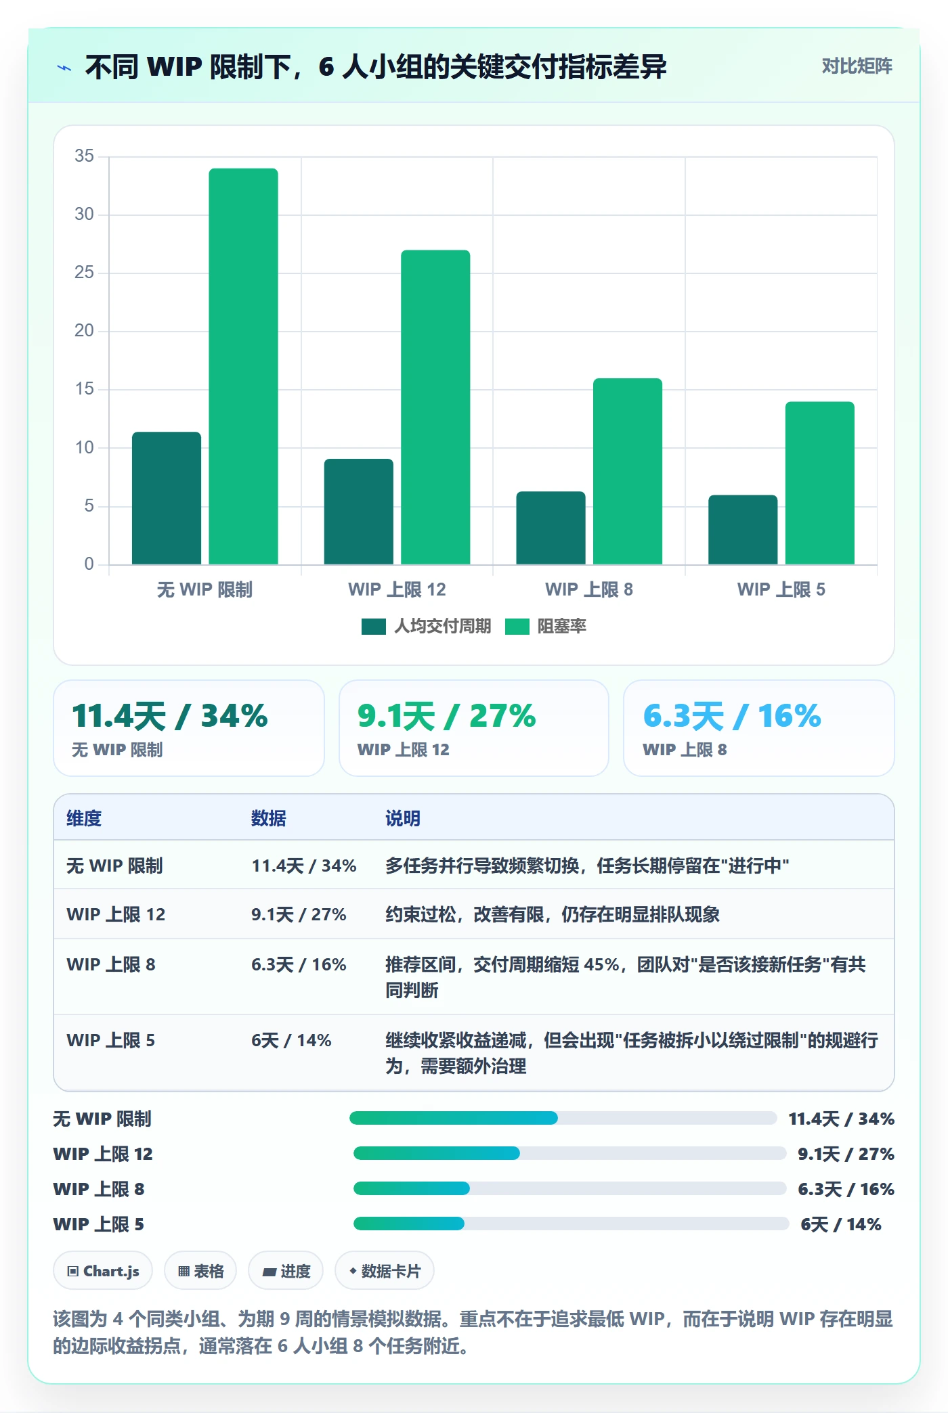The width and height of the screenshot is (948, 1413).
Task: Click the 无 WIP 限制 progress bar
Action: tap(563, 1118)
